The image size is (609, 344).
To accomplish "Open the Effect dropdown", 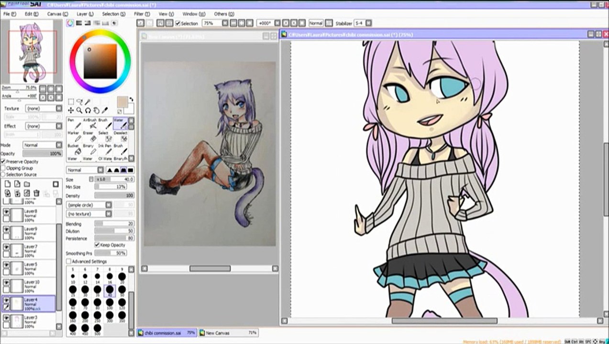I will tap(44, 126).
